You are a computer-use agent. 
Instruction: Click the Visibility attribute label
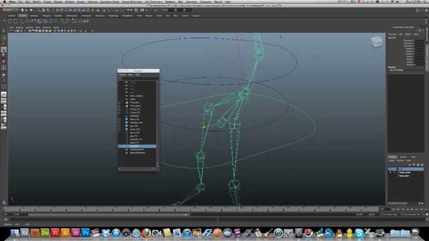(410, 64)
